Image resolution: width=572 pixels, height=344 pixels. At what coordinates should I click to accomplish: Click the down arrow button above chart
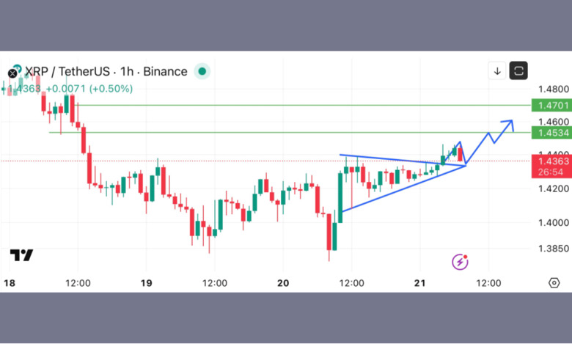coord(497,71)
